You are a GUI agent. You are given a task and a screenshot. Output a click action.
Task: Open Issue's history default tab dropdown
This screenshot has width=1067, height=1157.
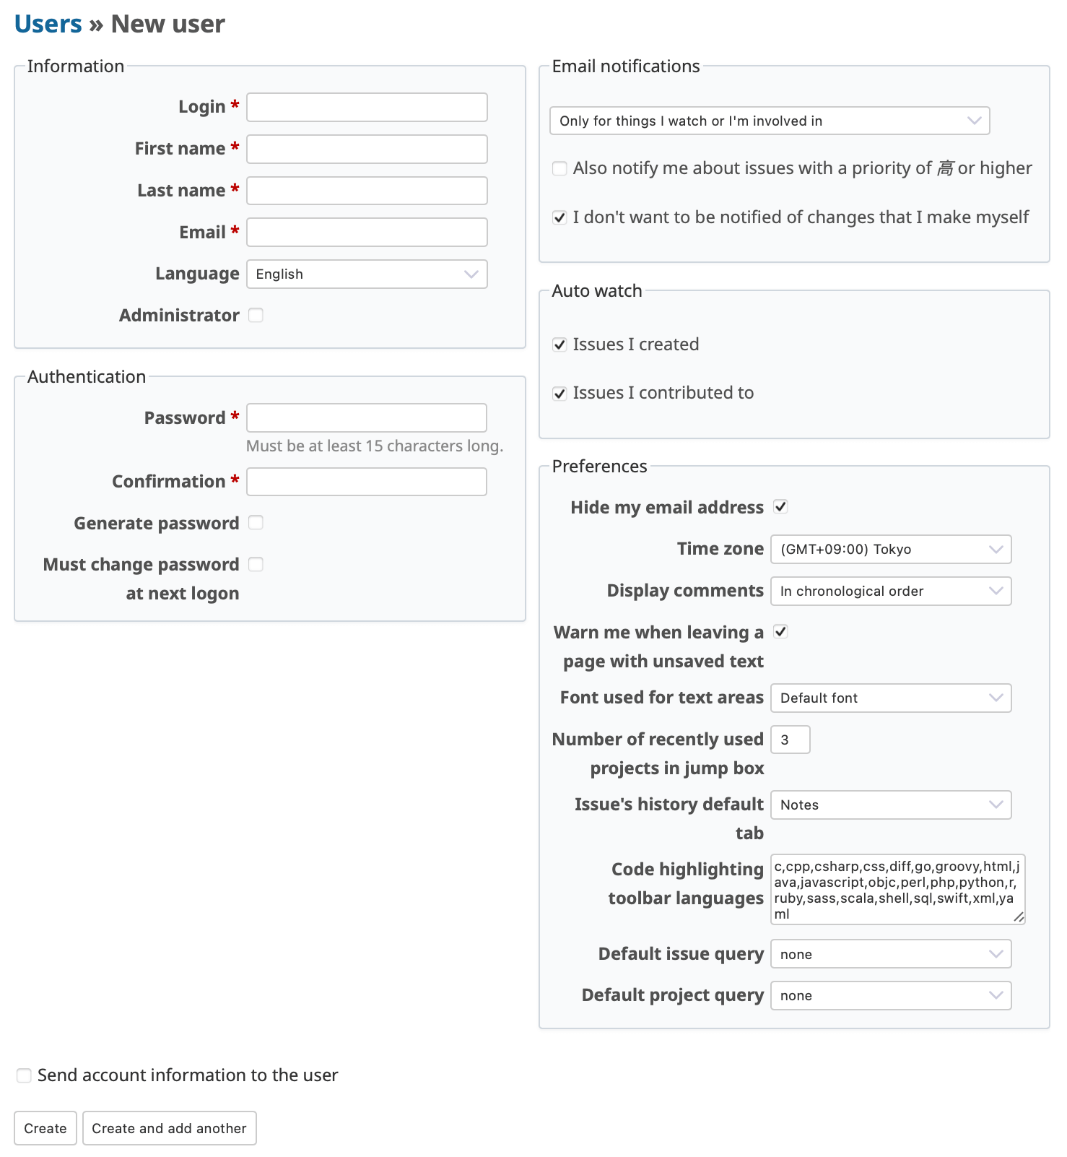click(891, 805)
